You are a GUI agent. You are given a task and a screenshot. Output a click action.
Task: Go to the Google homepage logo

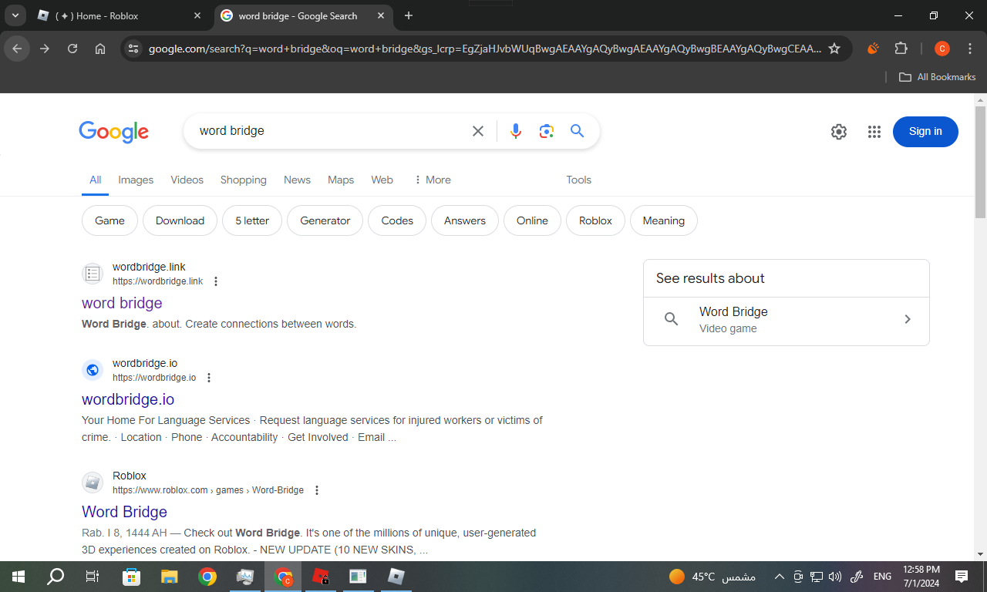click(x=113, y=132)
